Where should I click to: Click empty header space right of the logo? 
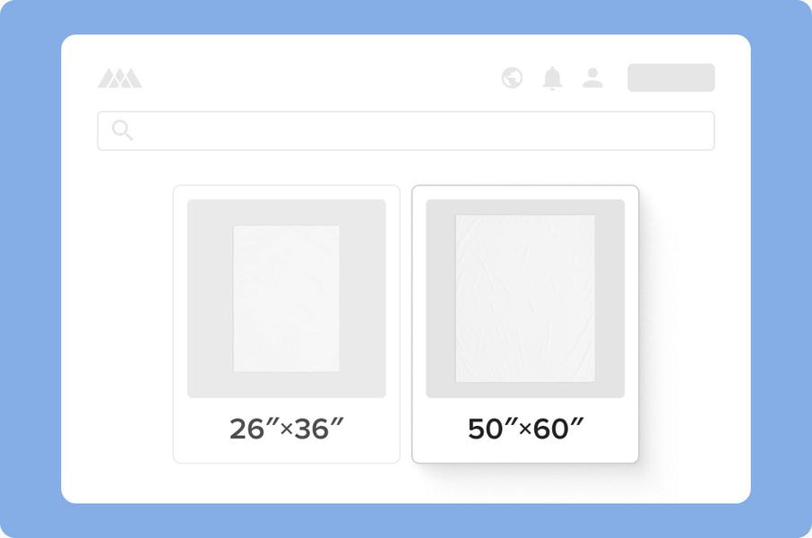314,78
